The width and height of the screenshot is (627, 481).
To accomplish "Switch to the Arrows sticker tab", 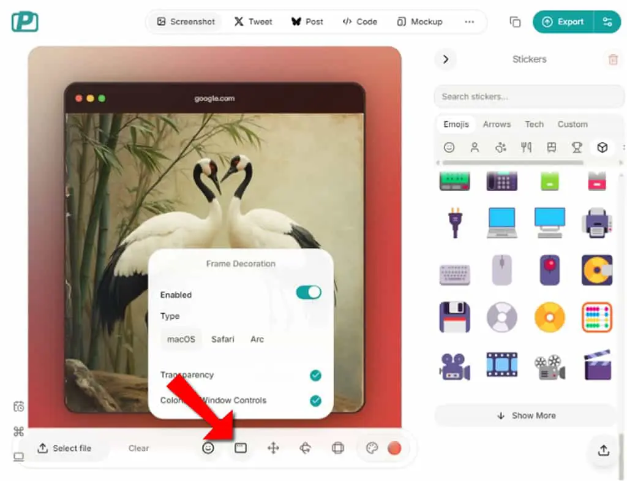I will click(497, 124).
